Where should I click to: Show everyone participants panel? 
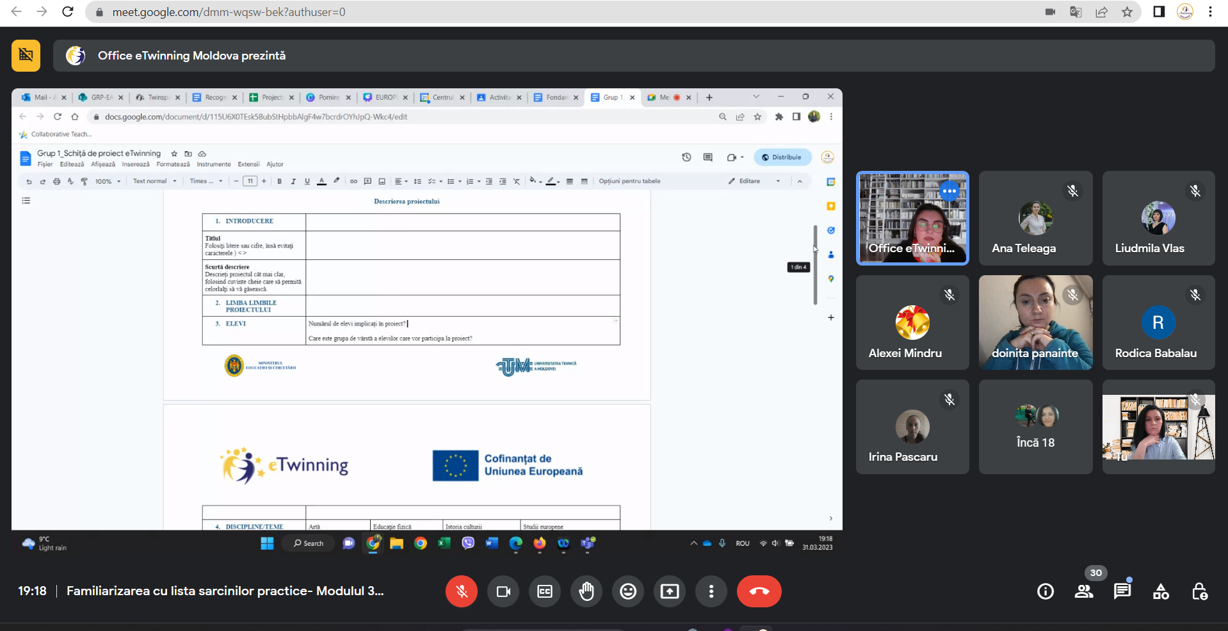(1084, 591)
